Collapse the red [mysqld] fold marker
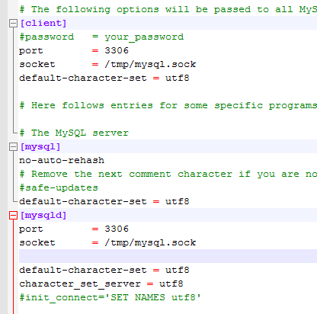The width and height of the screenshot is (317, 314). (13, 216)
